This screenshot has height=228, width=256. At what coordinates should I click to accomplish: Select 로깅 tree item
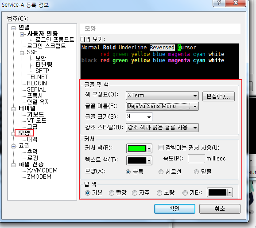pos(32,158)
